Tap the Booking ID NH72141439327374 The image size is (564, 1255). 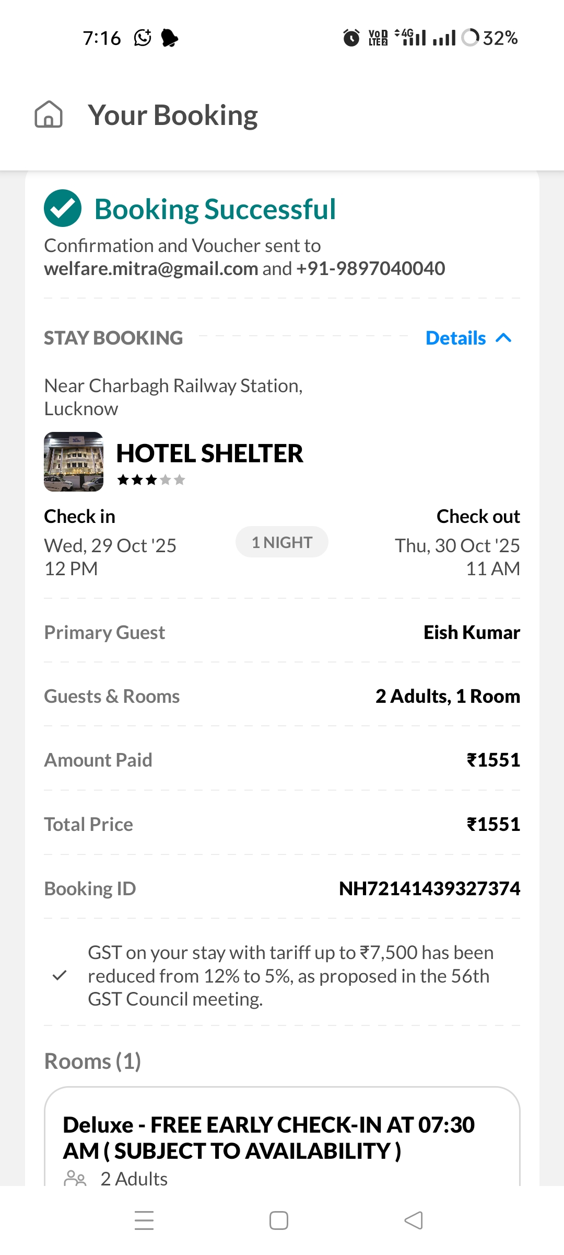[429, 888]
